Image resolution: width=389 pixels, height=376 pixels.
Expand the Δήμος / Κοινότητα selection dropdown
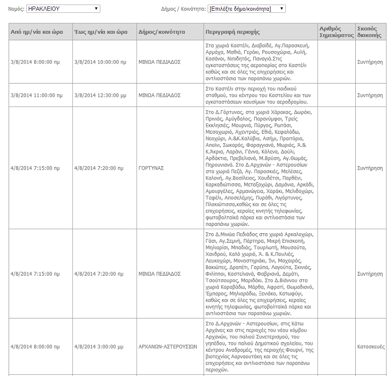[246, 9]
